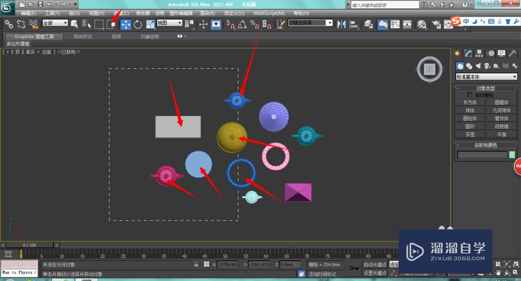Click the 长方体 object button
This screenshot has height=281, width=521.
(x=469, y=103)
